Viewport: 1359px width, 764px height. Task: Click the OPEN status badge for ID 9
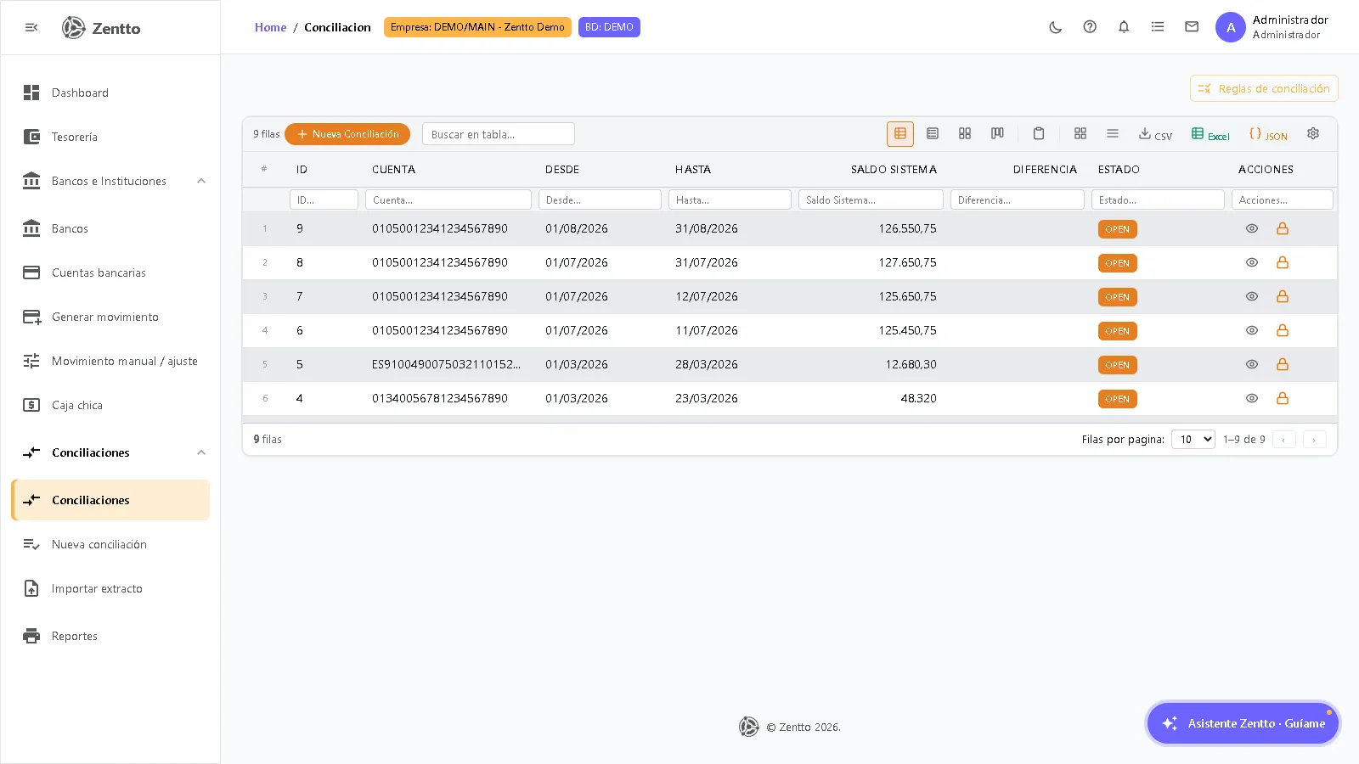[1117, 229]
